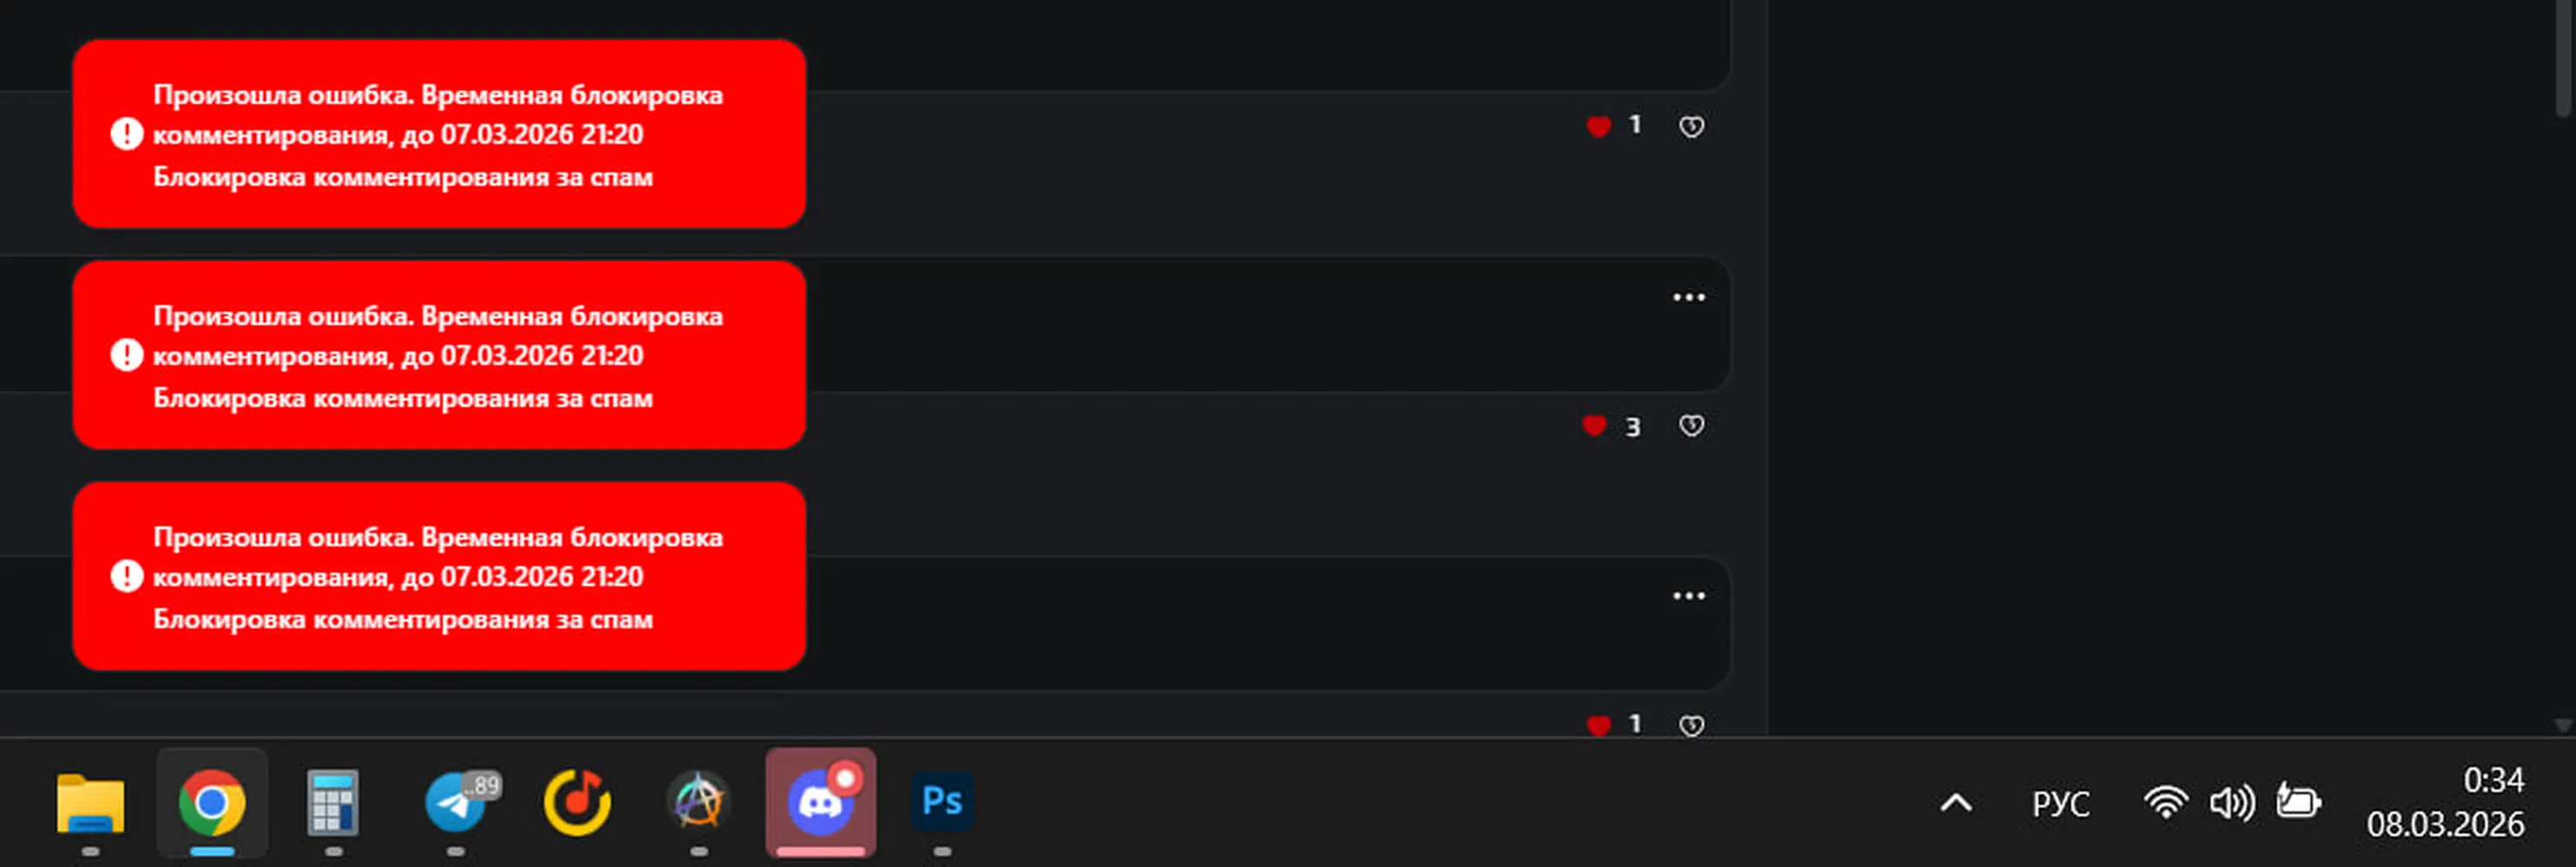
Task: Toggle the red heart like with count 3
Action: (x=1594, y=427)
